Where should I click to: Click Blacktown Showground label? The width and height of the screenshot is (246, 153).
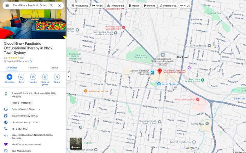140,56
